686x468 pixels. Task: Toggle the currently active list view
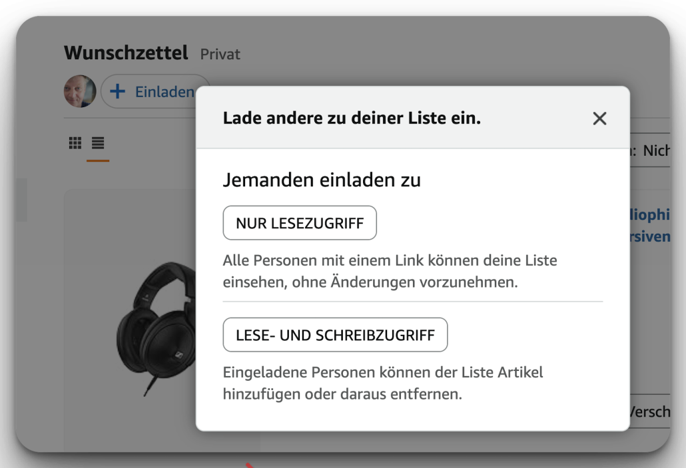click(98, 142)
